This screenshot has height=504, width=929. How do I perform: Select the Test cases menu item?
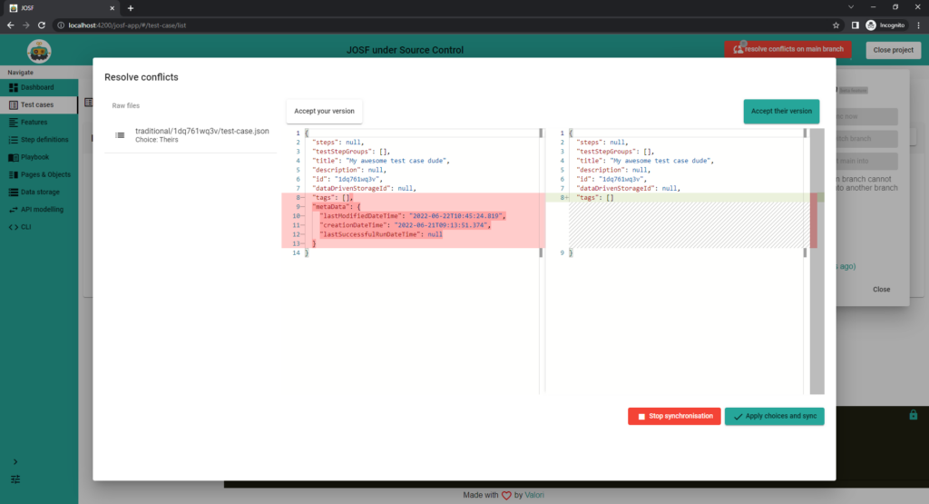point(36,104)
